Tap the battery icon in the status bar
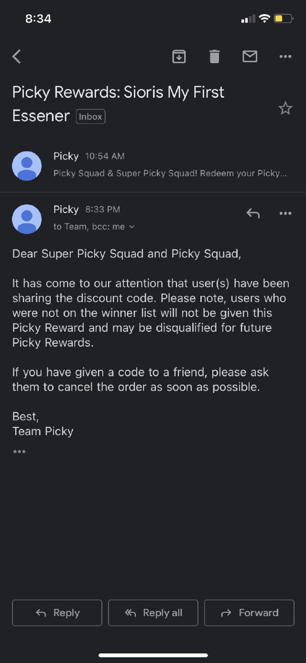 (x=284, y=19)
